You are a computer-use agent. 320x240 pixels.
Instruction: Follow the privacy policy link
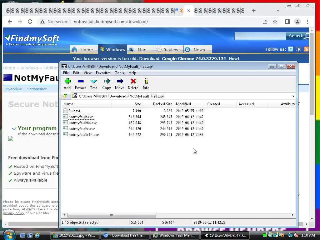(x=14, y=213)
